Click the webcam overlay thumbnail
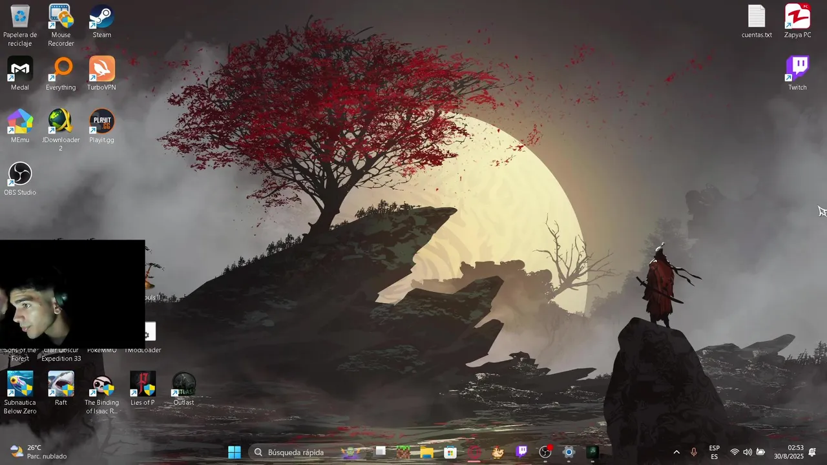827x465 pixels. pyautogui.click(x=72, y=293)
